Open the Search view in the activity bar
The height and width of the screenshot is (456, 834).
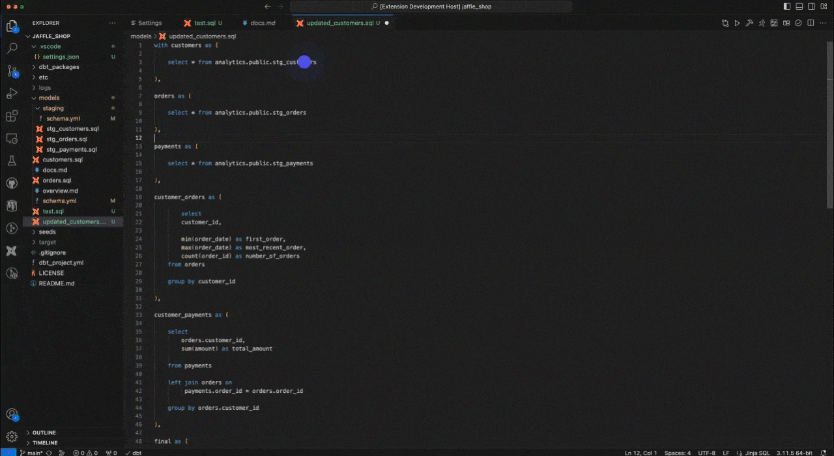click(12, 48)
